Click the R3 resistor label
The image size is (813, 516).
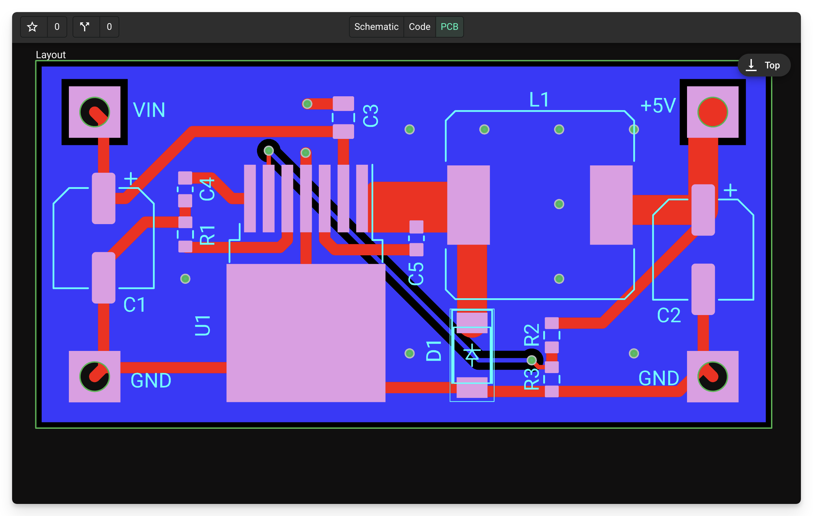coord(532,379)
